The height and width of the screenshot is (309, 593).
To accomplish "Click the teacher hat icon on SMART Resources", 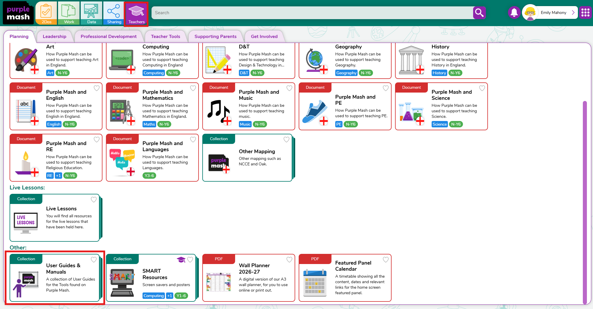I will [181, 259].
